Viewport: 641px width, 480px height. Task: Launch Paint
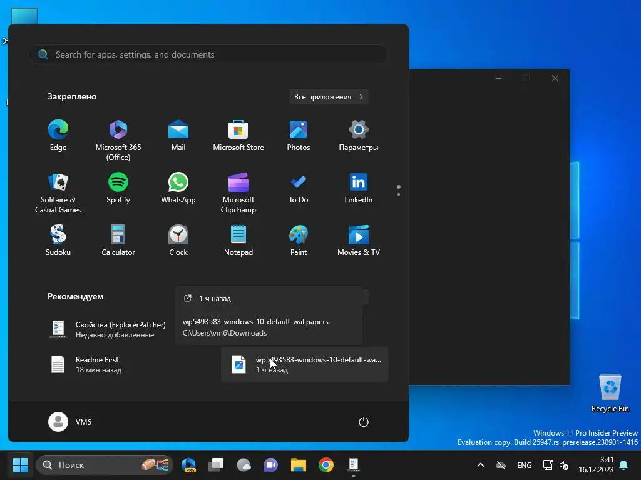click(x=299, y=241)
